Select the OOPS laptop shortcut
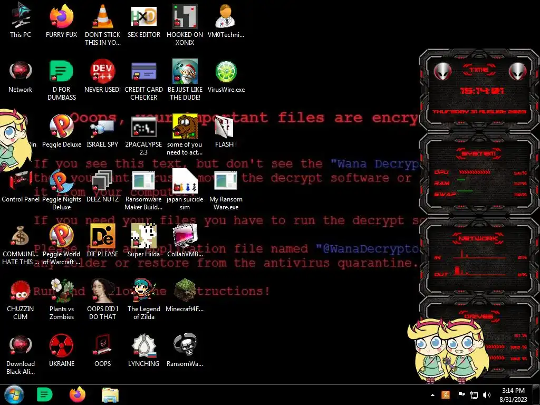The image size is (540, 405). point(103,351)
